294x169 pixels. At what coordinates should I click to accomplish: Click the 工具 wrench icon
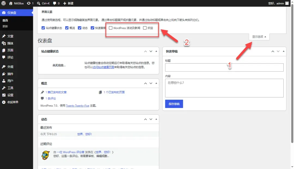click(4, 88)
